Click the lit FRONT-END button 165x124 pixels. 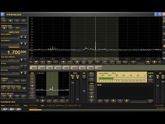click(4, 28)
